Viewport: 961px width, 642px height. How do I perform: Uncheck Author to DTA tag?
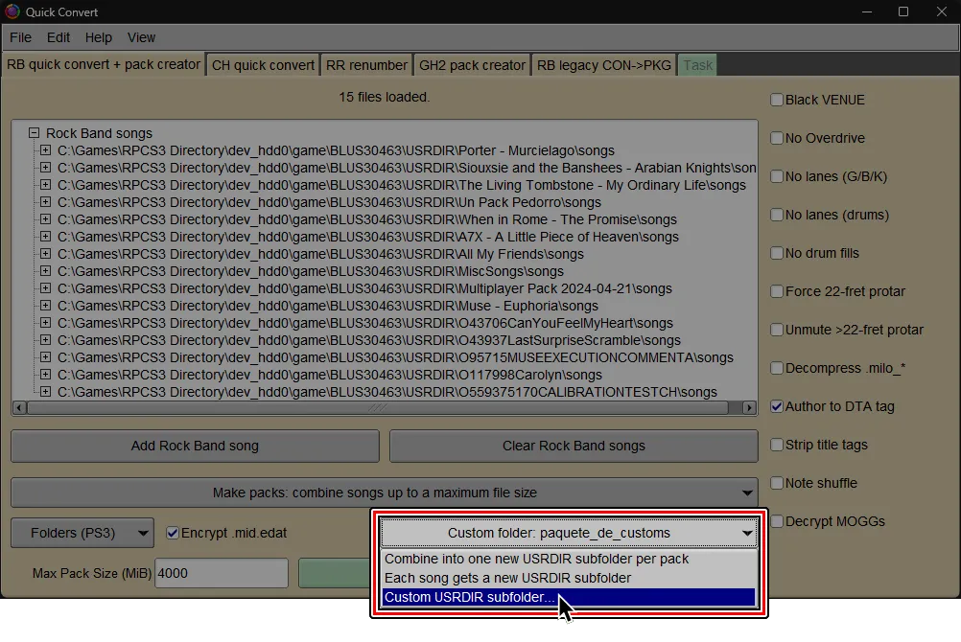click(x=776, y=405)
